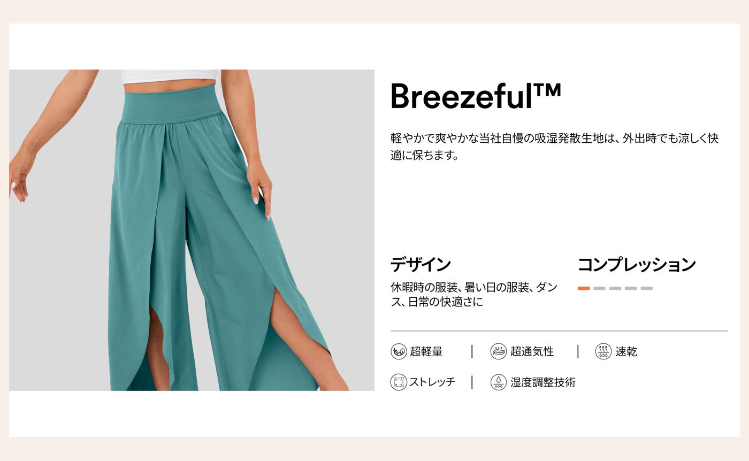Click the 超軽量 feather icon
The height and width of the screenshot is (461, 749).
[x=399, y=351]
